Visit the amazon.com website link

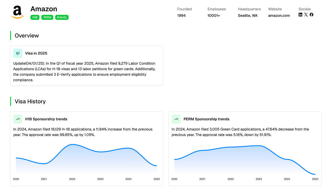279,16
